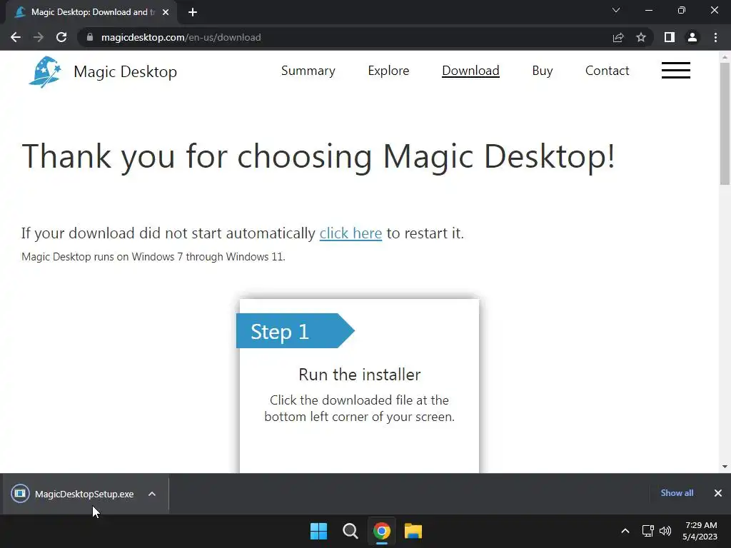The image size is (731, 548).
Task: Click the scrollbar up arrow
Action: point(725,57)
